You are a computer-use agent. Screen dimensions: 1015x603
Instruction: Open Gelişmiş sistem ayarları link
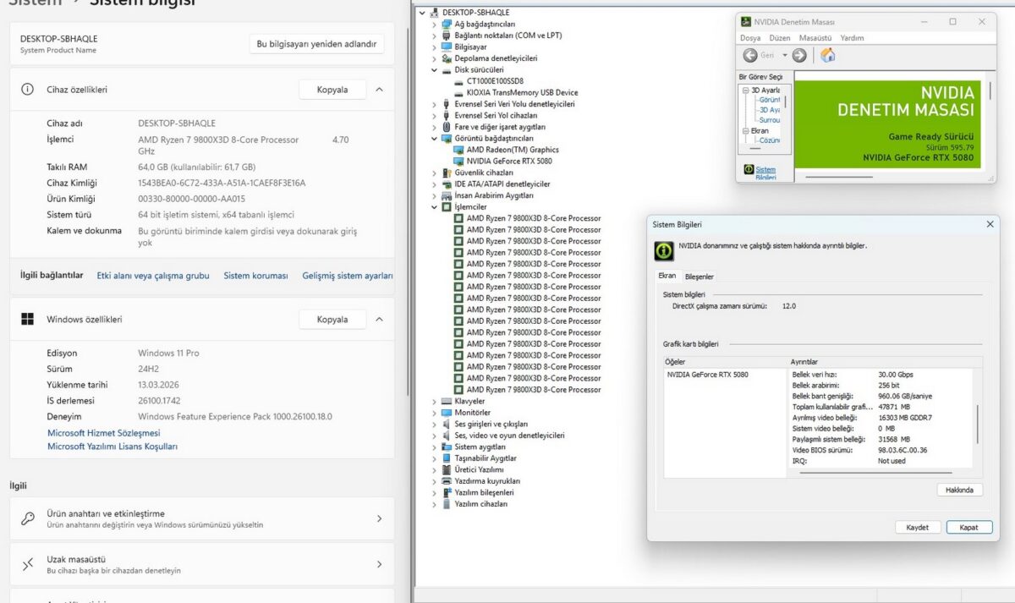(348, 276)
